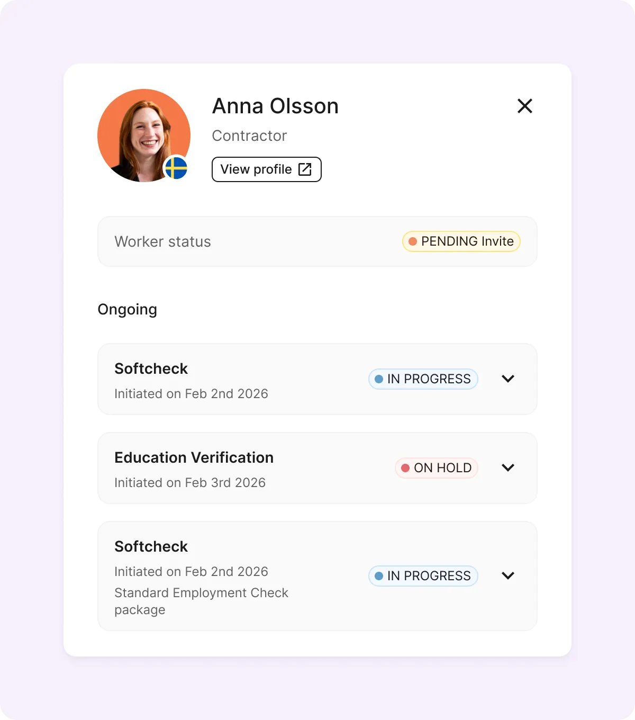Click the Sweden flag badge
635x720 pixels.
[x=176, y=168]
